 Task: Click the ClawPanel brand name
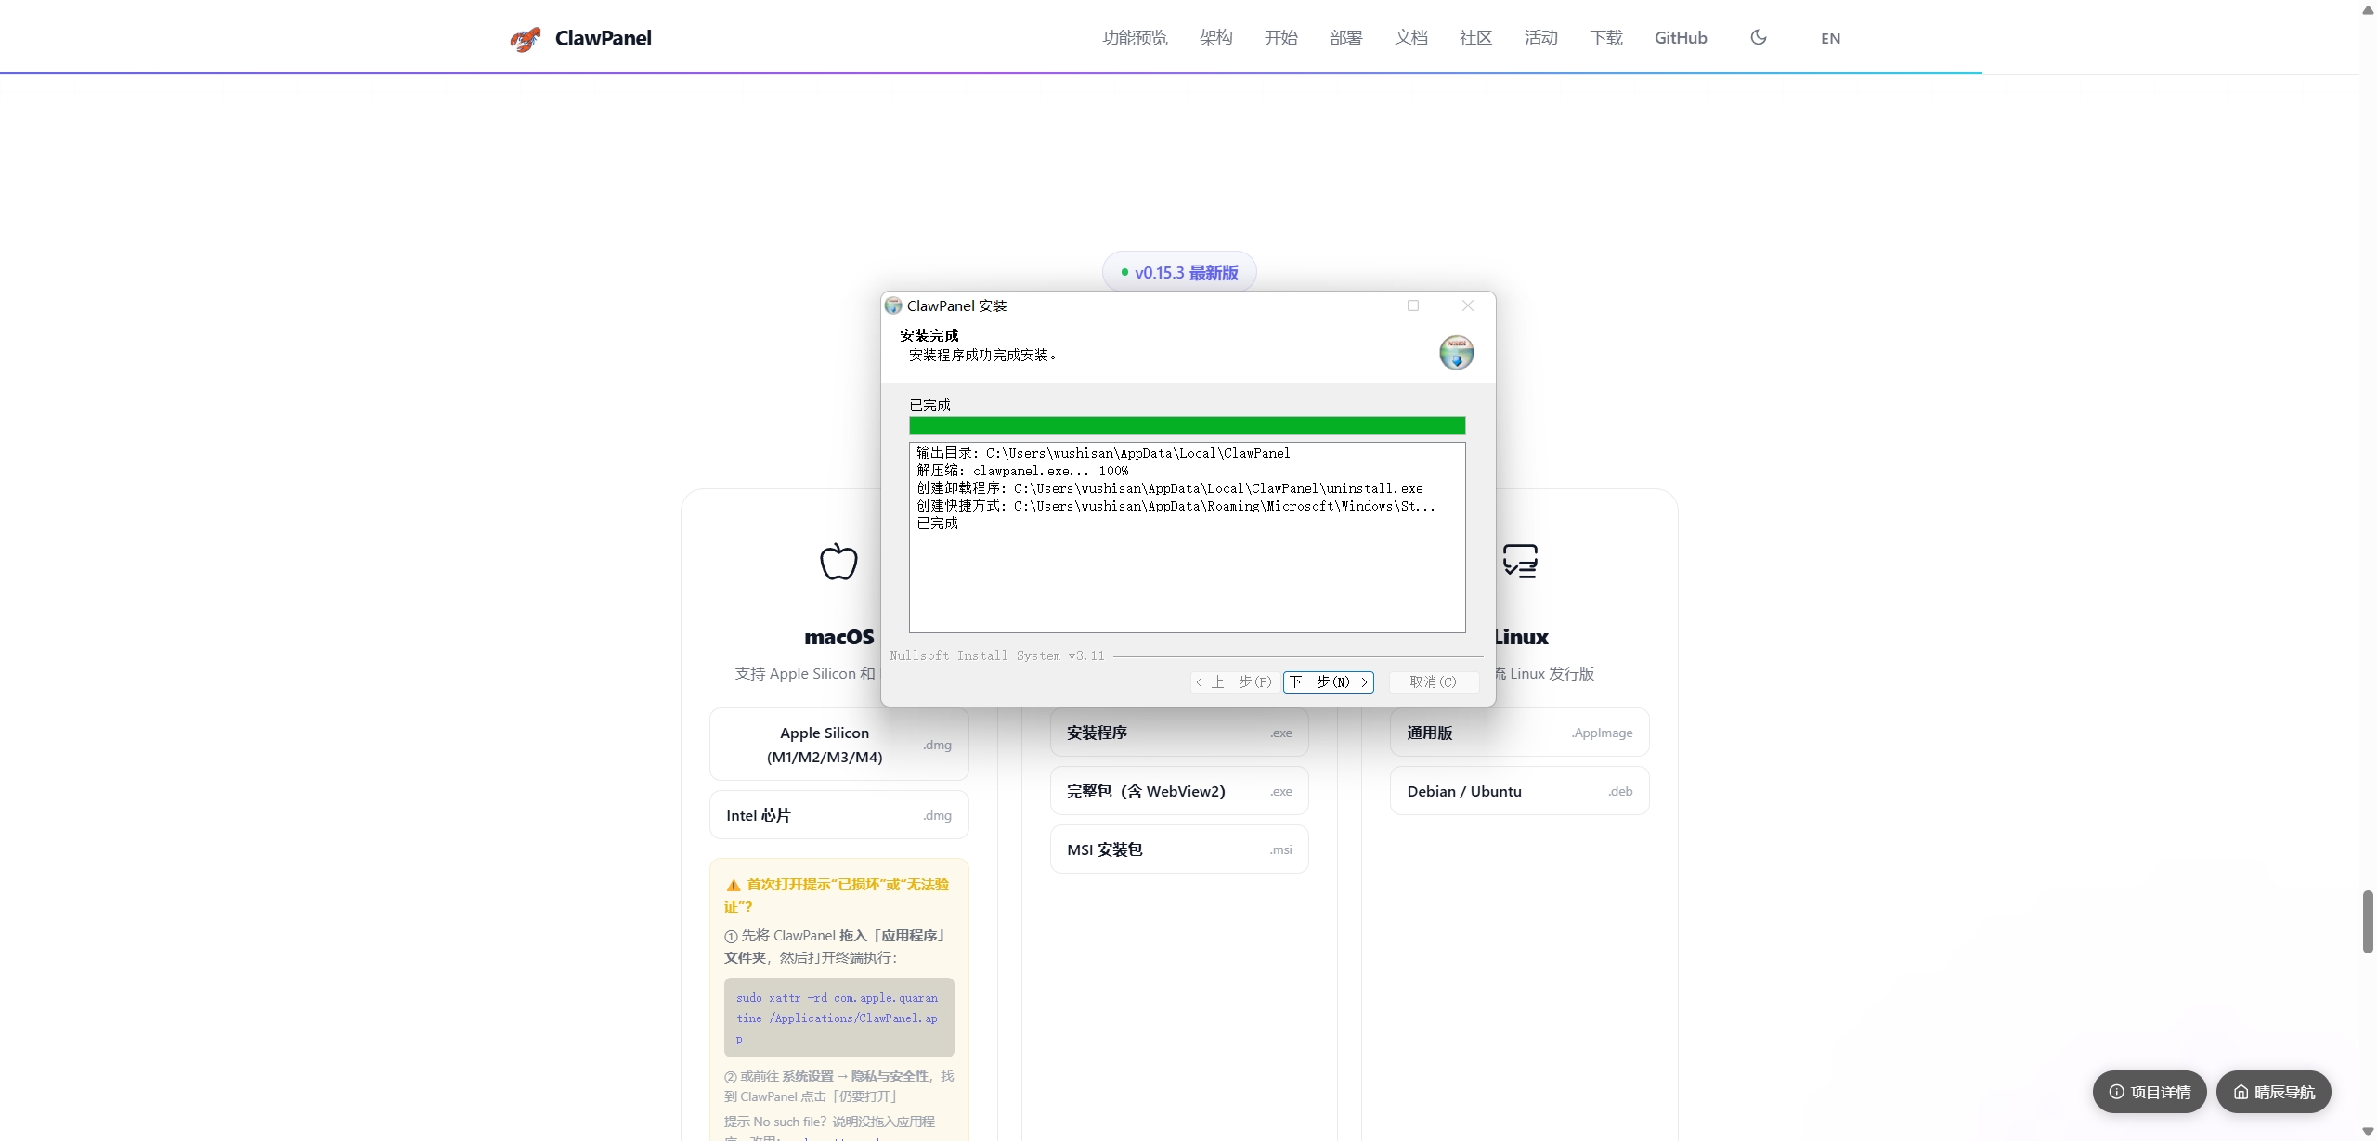point(604,38)
